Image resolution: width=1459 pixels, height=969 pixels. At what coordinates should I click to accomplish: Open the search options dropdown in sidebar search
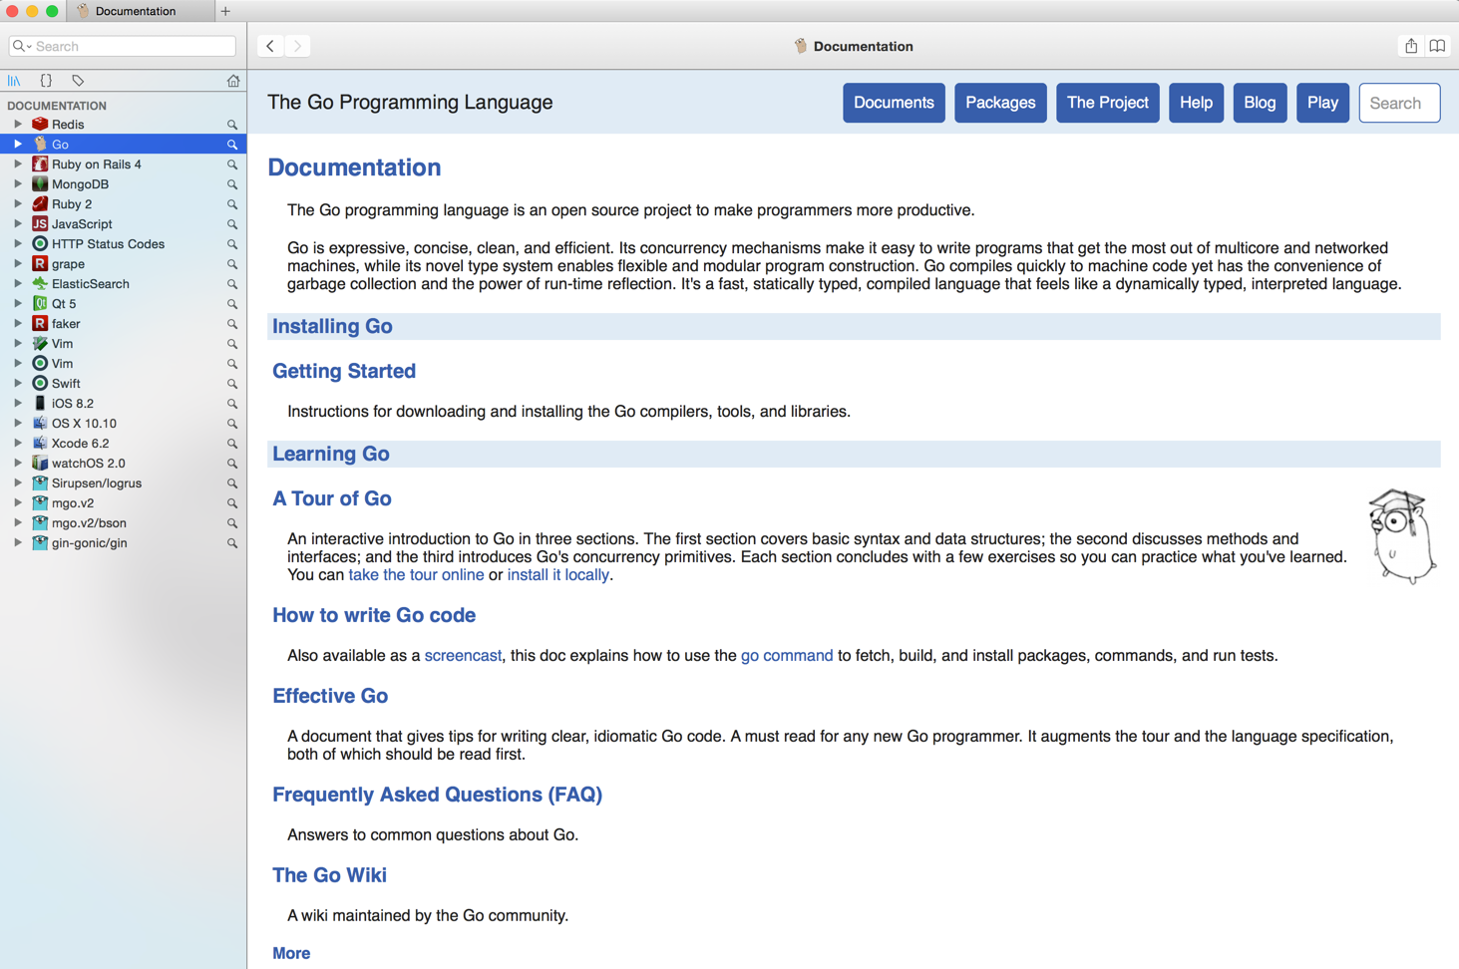pos(22,46)
